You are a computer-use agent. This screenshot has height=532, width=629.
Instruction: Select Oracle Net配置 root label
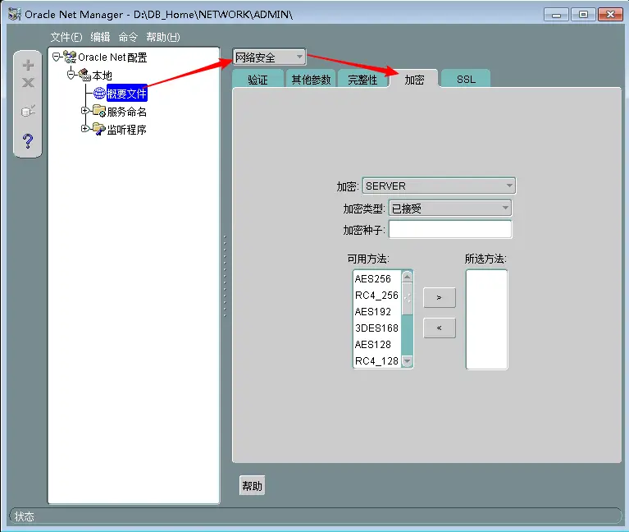coord(112,57)
